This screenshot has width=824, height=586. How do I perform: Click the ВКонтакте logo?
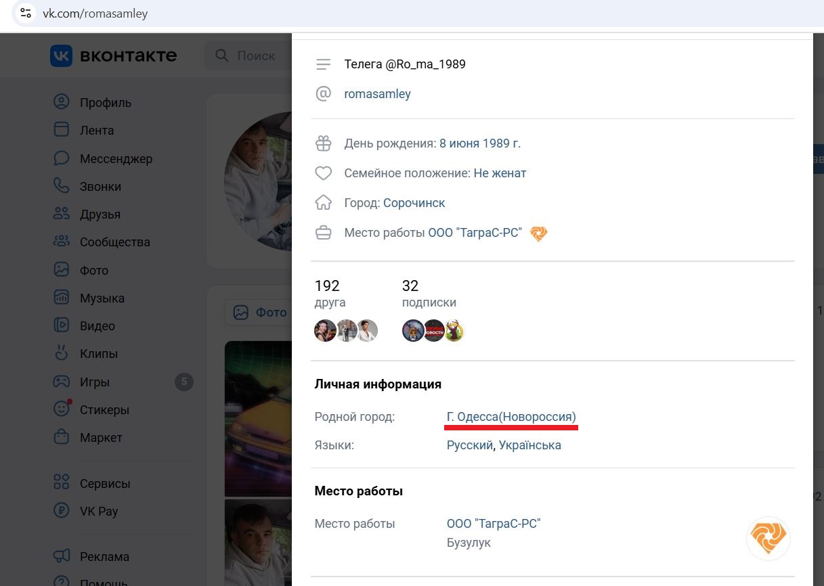tap(113, 55)
